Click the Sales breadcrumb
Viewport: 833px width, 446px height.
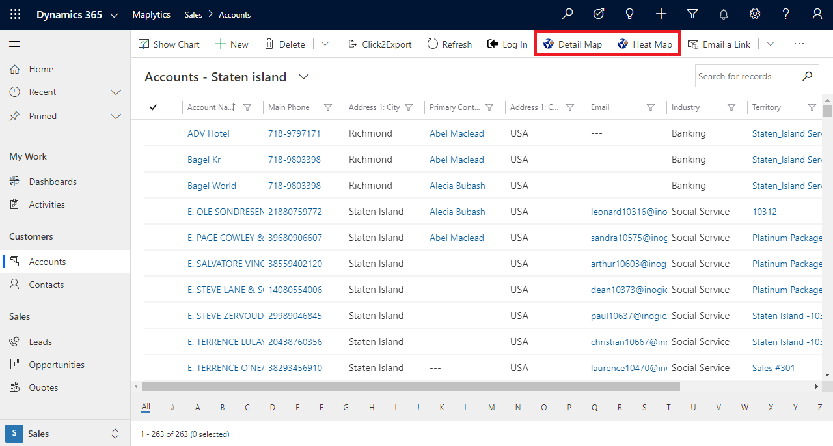[193, 14]
